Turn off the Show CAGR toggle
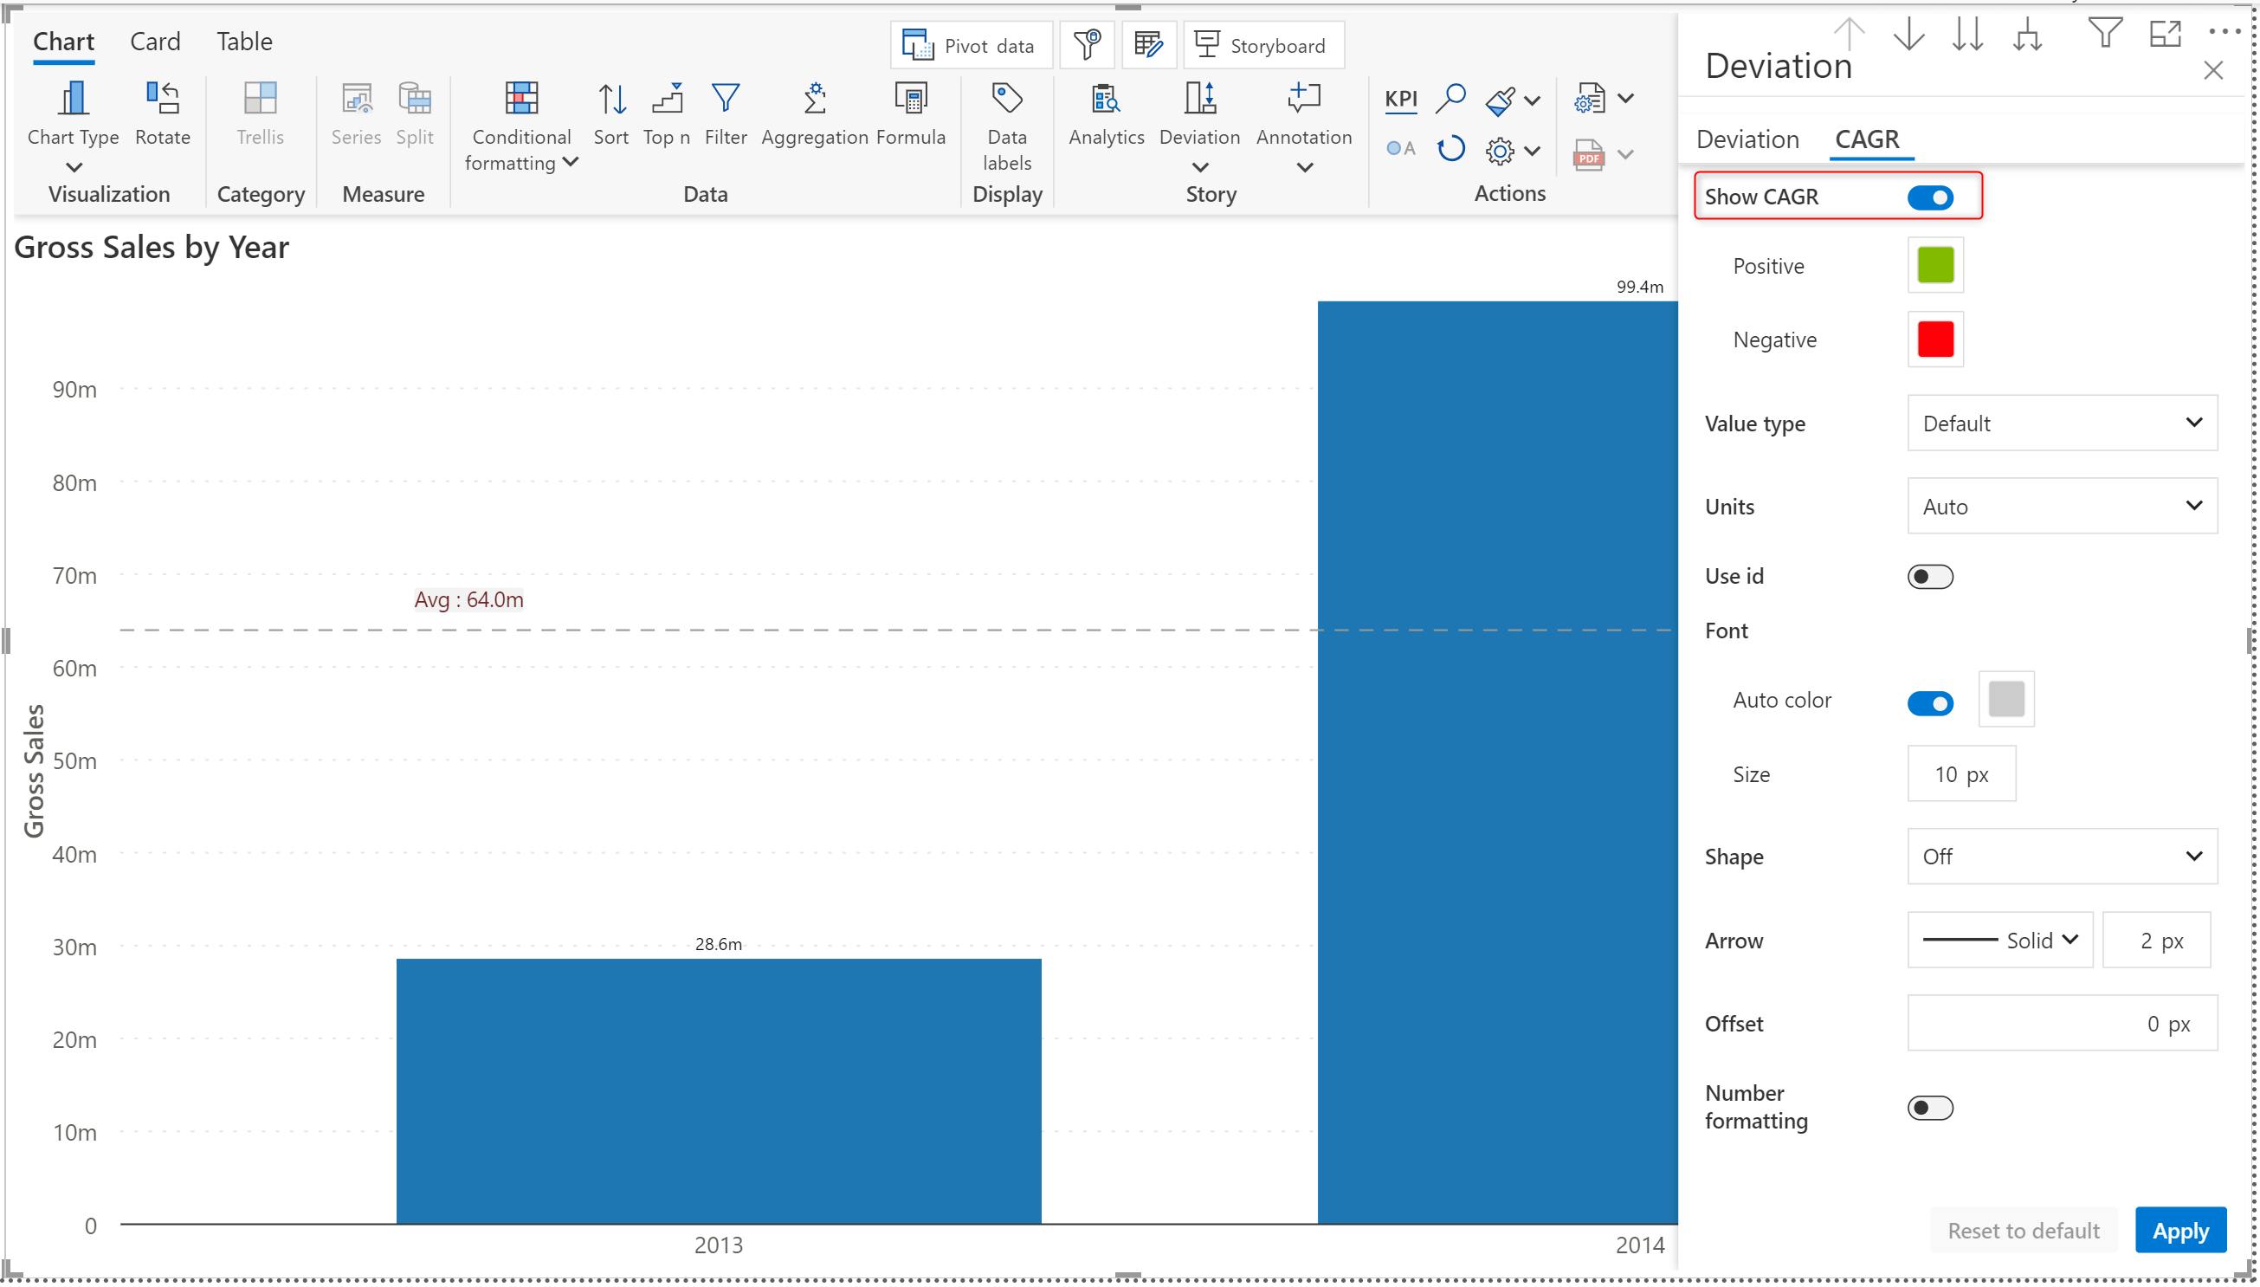 coord(1929,197)
